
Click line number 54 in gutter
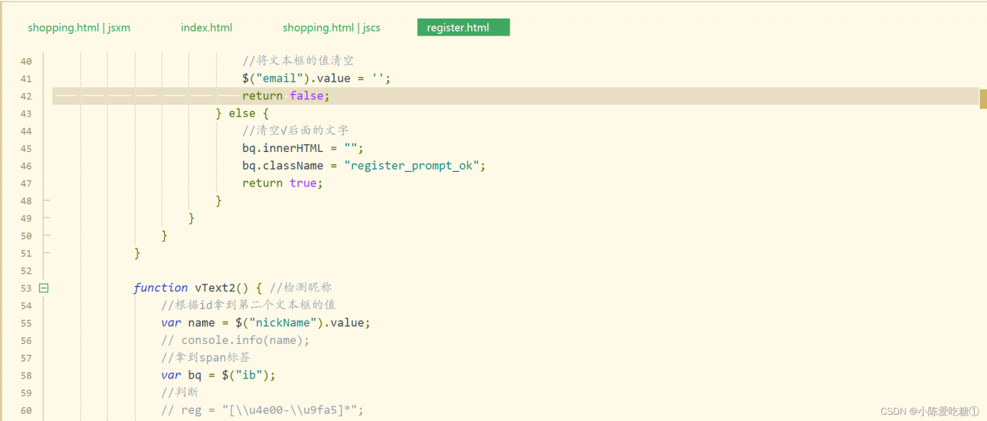(x=26, y=306)
